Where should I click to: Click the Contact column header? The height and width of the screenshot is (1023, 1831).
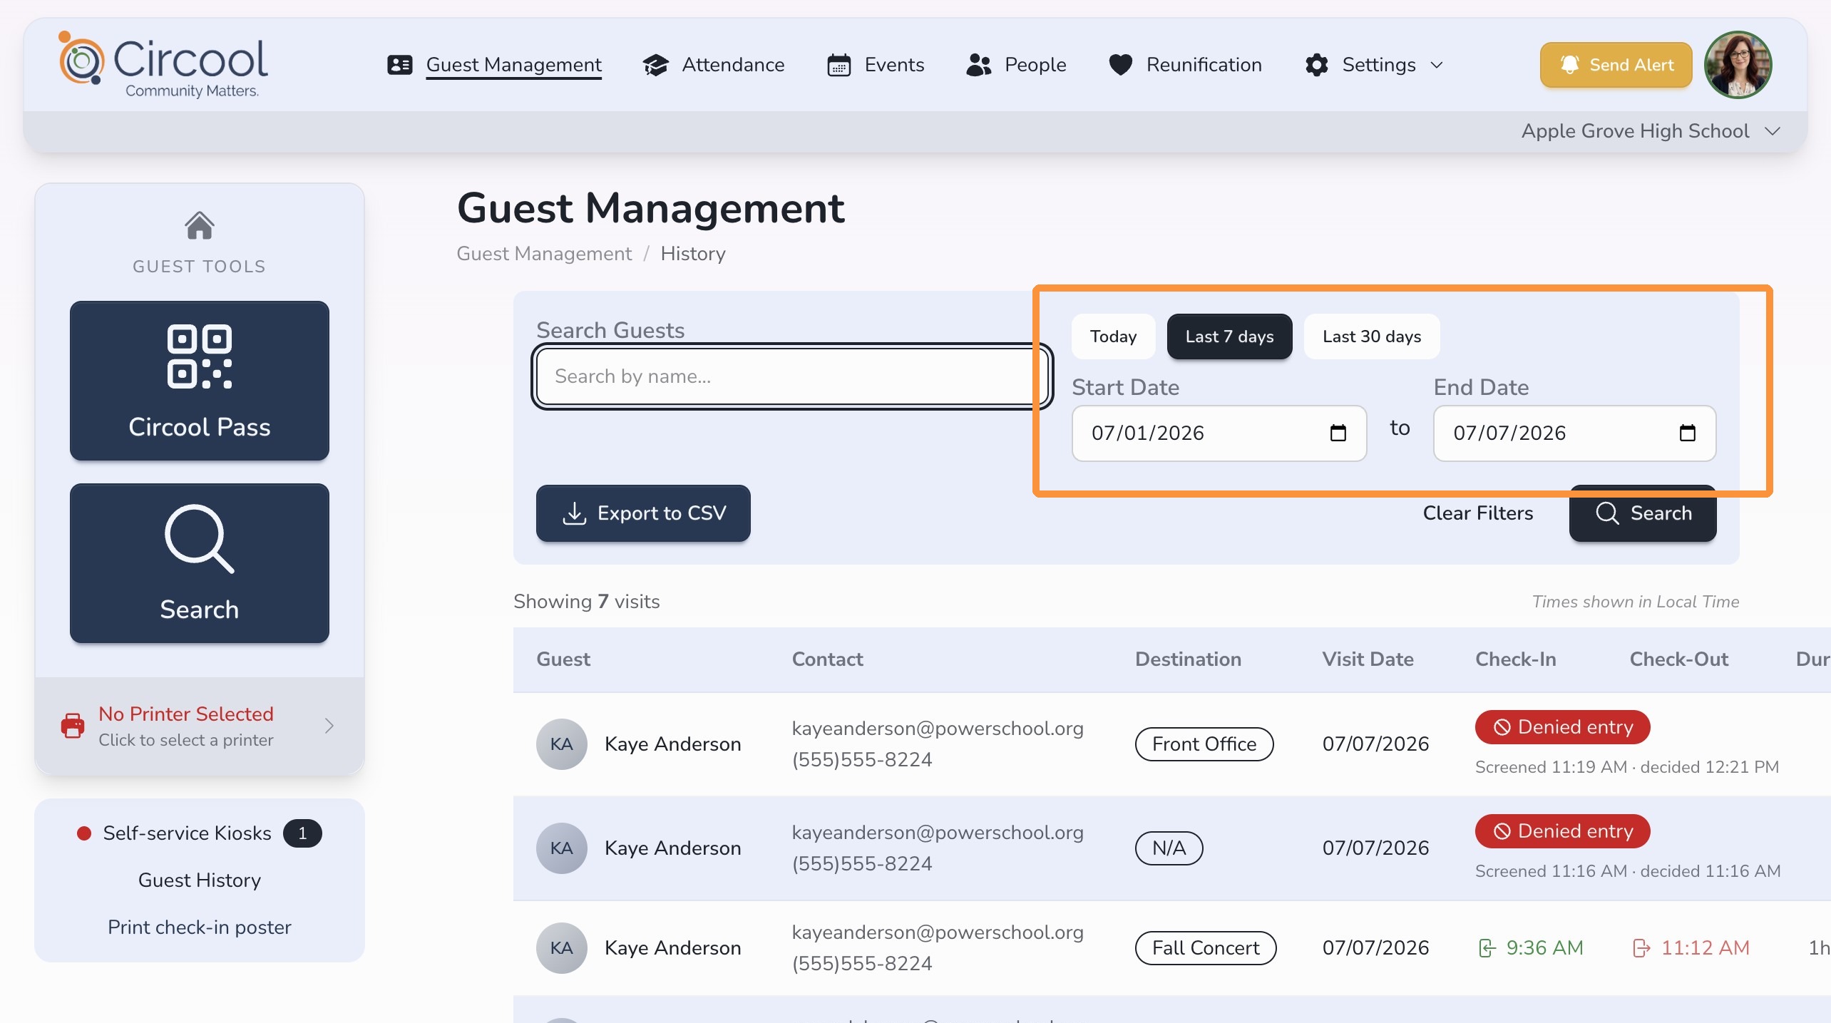click(827, 659)
